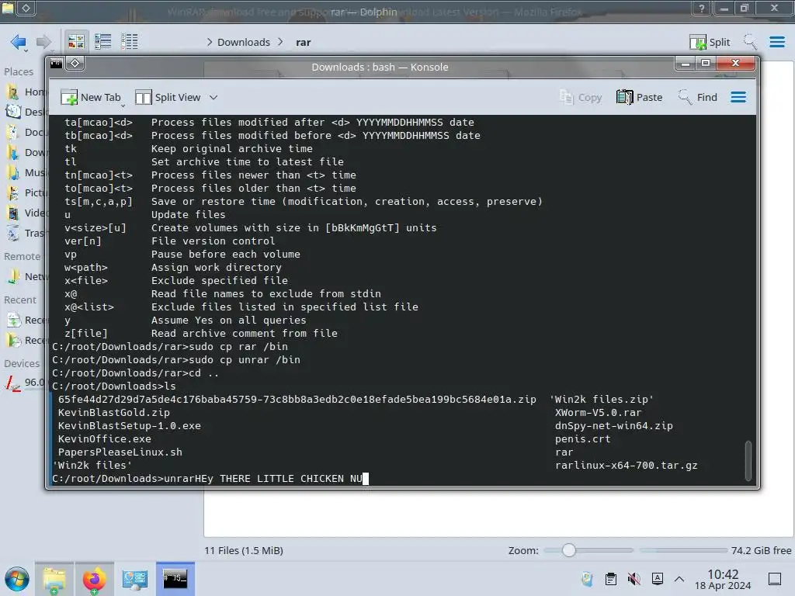This screenshot has width=795, height=596.
Task: Click the Konsole window menu icon
Action: [x=56, y=64]
